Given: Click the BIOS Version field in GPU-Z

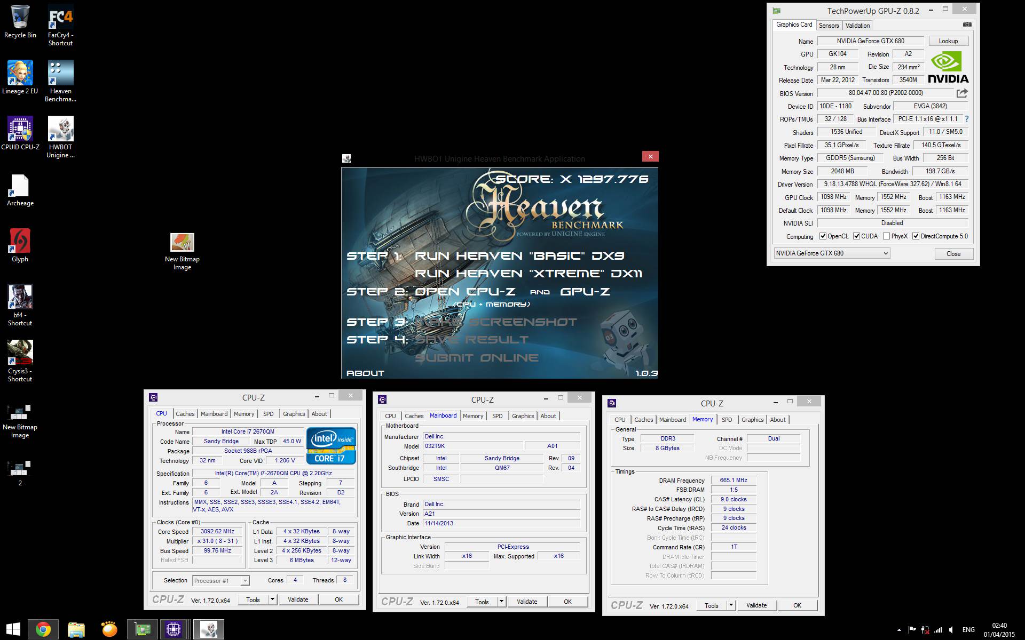Looking at the screenshot, I should click(886, 93).
